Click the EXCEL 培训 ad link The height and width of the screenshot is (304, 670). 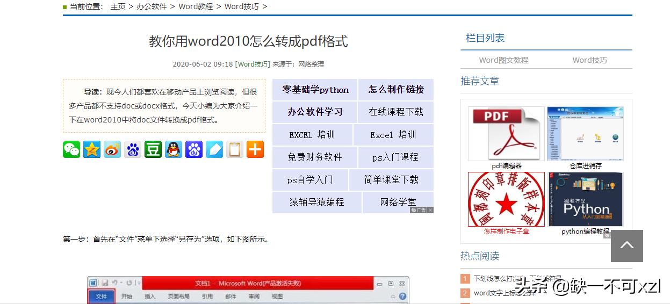(x=312, y=135)
